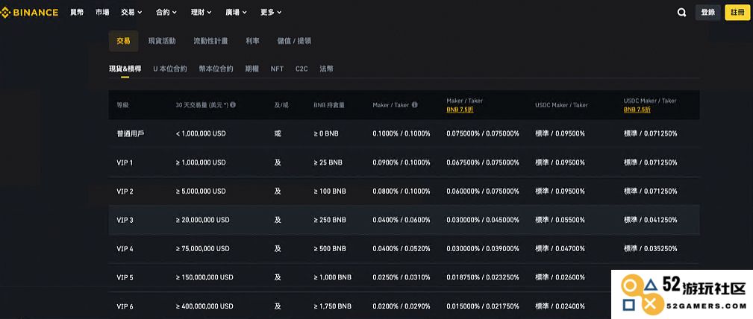Click the 標準 / 0.05500% USDC fee cell
This screenshot has width=753, height=319.
(x=560, y=220)
